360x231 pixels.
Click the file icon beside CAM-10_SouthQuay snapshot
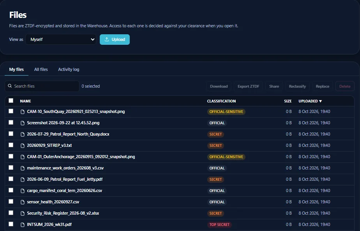coord(23,112)
